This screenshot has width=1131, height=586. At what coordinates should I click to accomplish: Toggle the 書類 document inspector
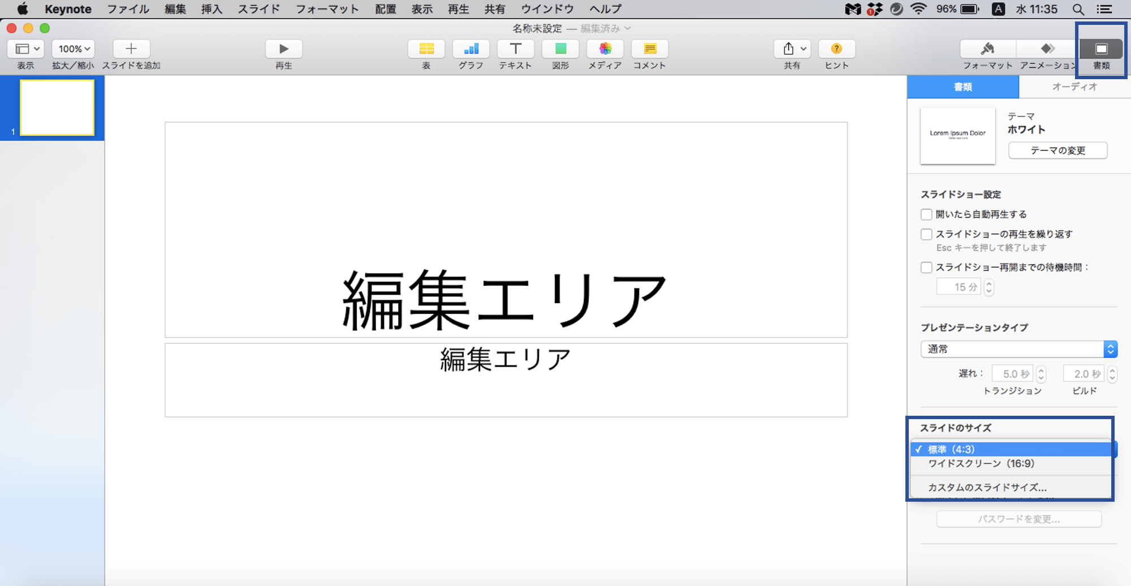1101,49
